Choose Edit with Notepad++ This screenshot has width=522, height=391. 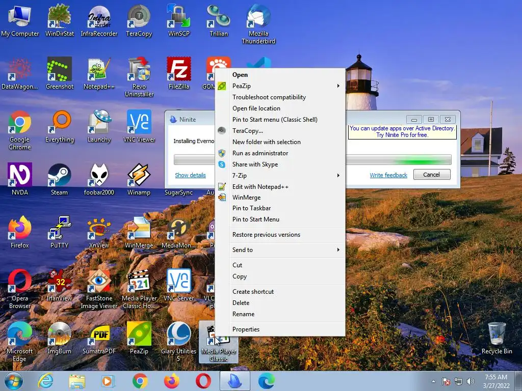(280, 186)
